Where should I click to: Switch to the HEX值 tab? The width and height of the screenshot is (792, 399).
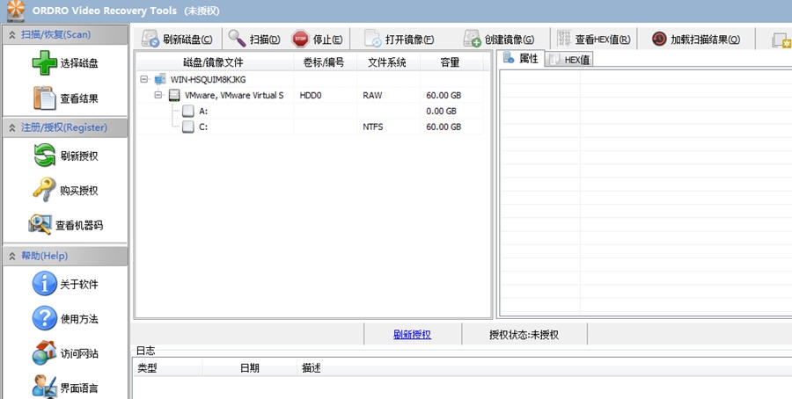[x=569, y=60]
